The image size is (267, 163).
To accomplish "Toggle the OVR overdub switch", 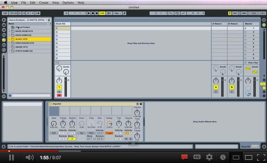I will 102,13.
